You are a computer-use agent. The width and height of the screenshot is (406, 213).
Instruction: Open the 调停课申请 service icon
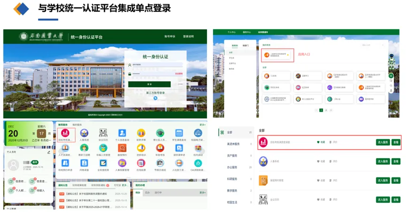click(x=179, y=148)
